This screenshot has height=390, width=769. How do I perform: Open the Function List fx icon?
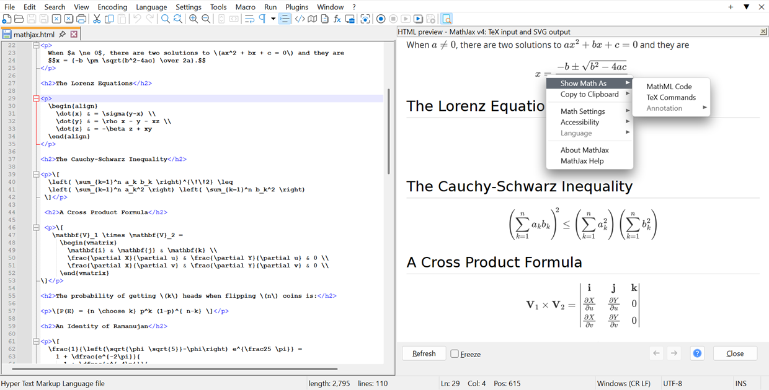click(337, 19)
